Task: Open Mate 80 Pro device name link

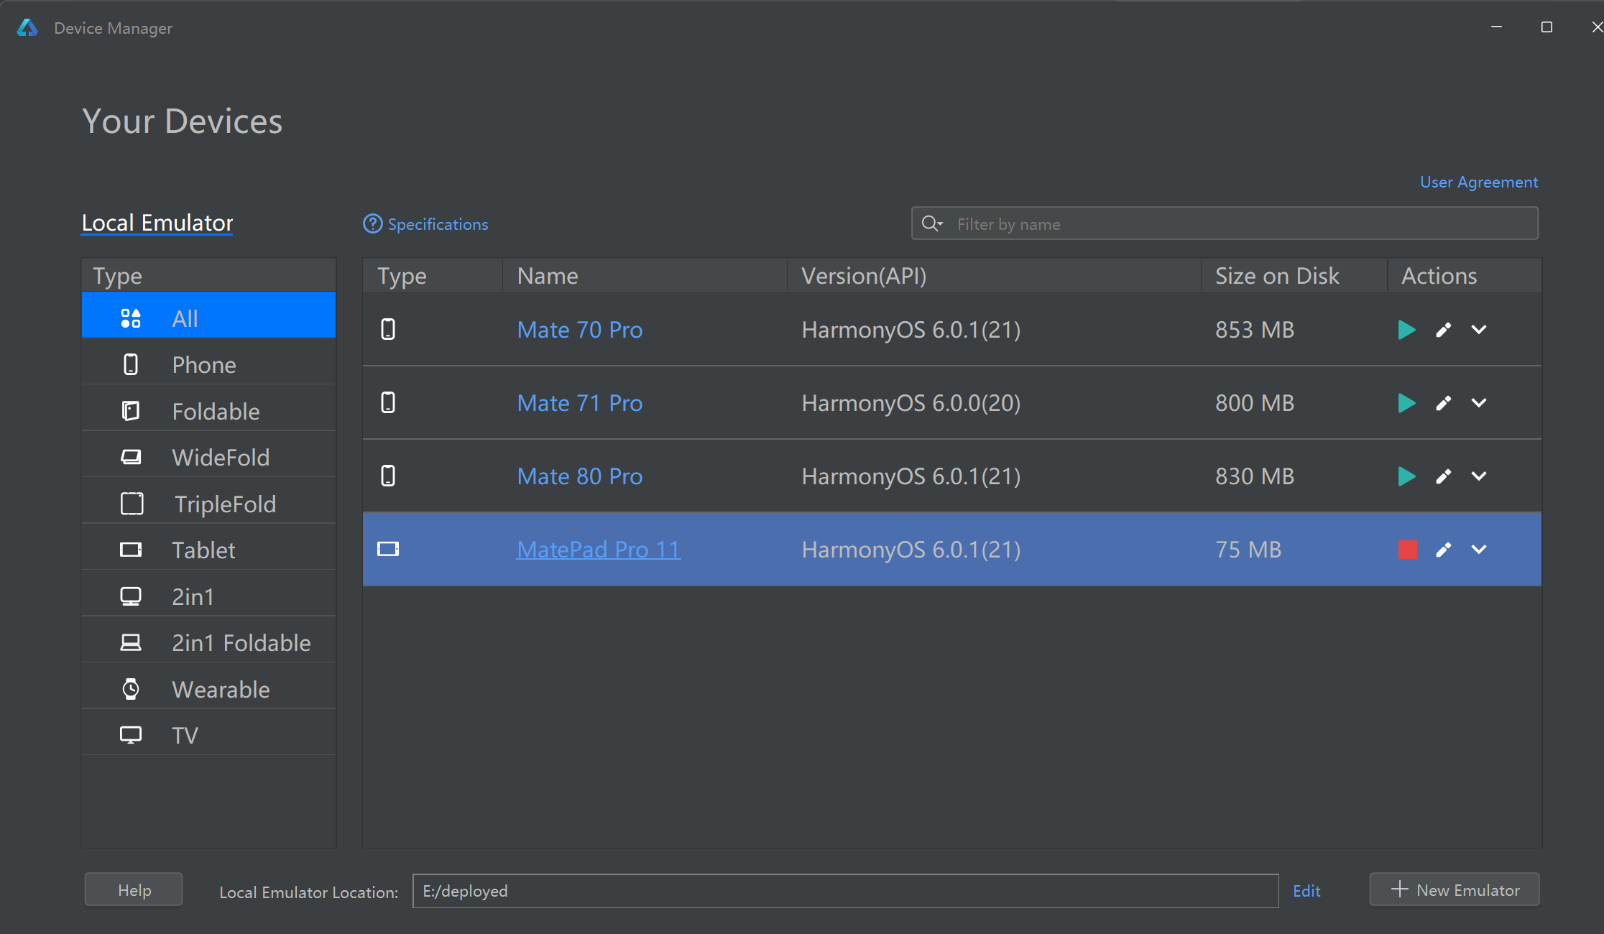Action: click(x=580, y=476)
